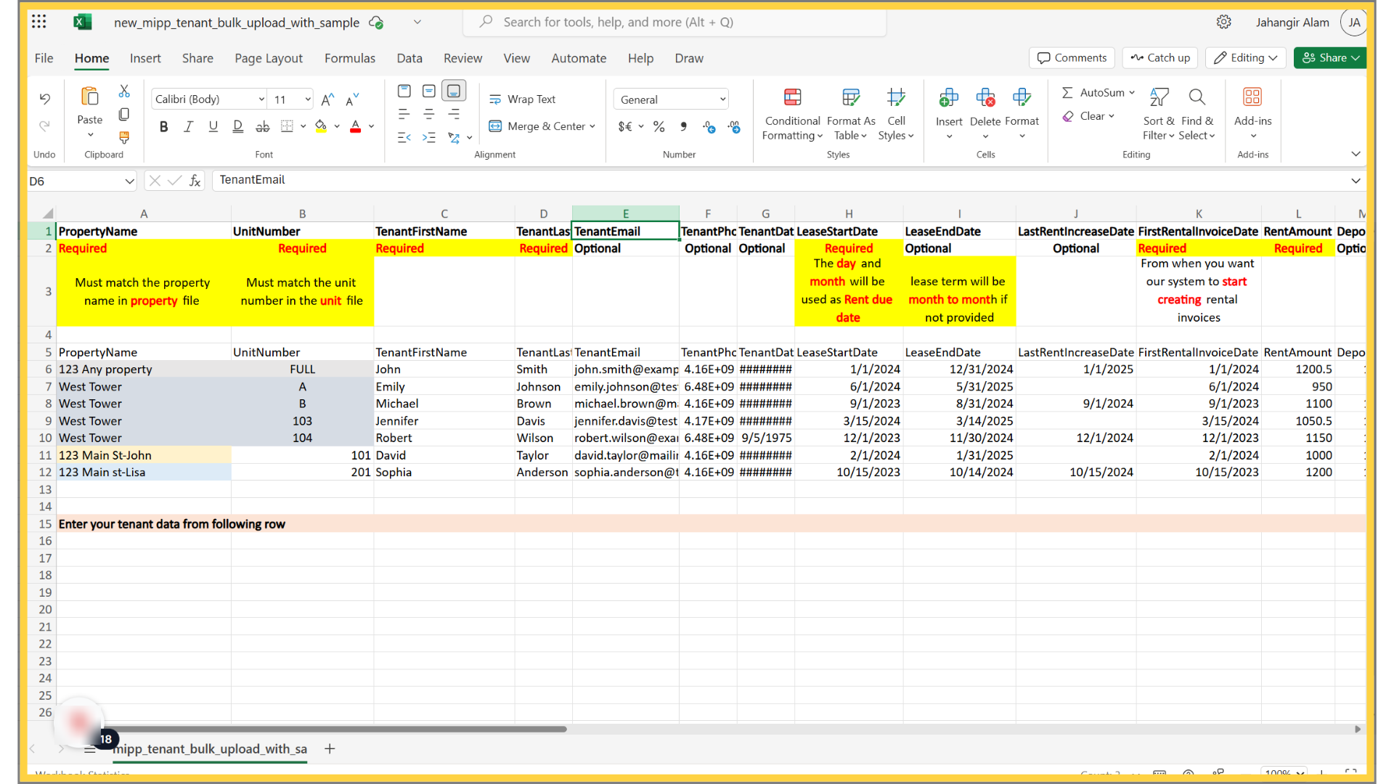
Task: Click the Undo arrow icon
Action: click(45, 99)
